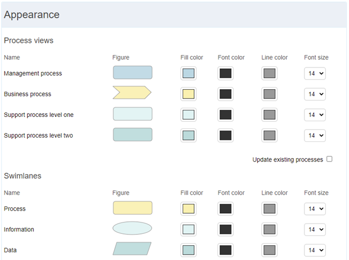Change Information swimlane fill color swatch
This screenshot has width=349, height=260.
tap(189, 230)
